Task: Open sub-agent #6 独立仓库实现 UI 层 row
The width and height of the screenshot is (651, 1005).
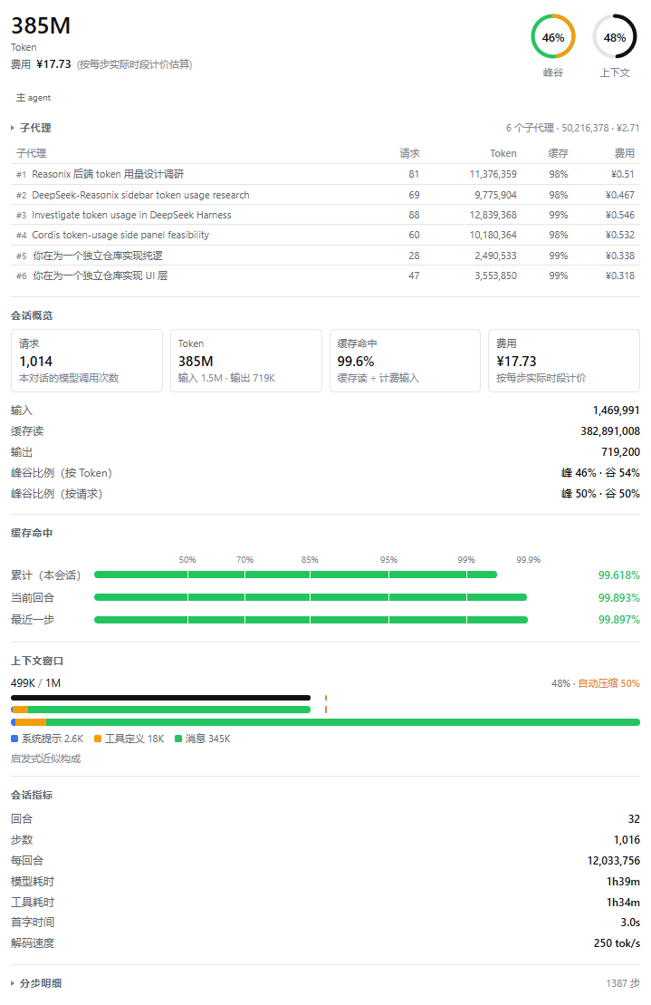Action: tap(325, 275)
